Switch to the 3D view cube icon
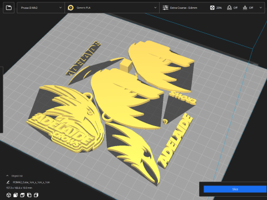The width and height of the screenshot is (267, 200). (x=9, y=195)
